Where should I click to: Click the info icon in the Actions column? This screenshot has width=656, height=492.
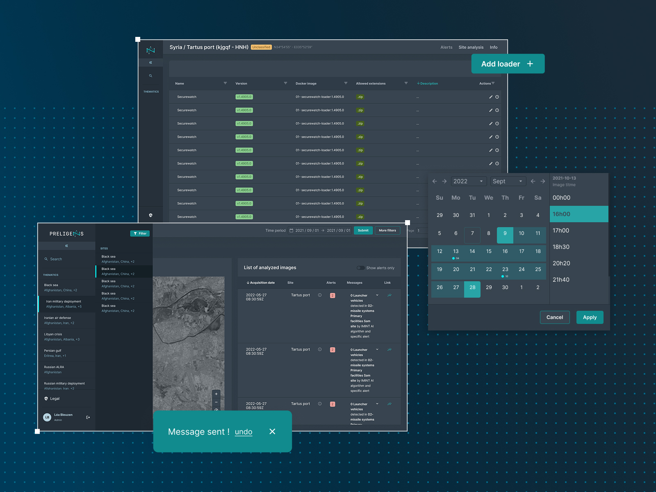pyautogui.click(x=497, y=97)
